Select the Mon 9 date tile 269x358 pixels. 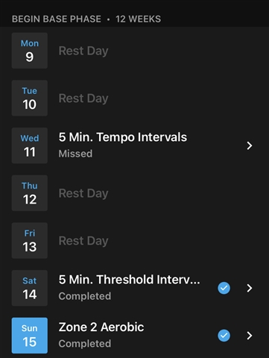(30, 51)
